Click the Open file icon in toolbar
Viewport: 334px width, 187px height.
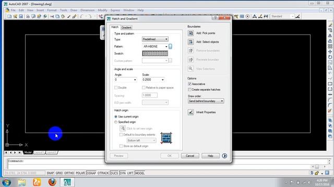15,16
